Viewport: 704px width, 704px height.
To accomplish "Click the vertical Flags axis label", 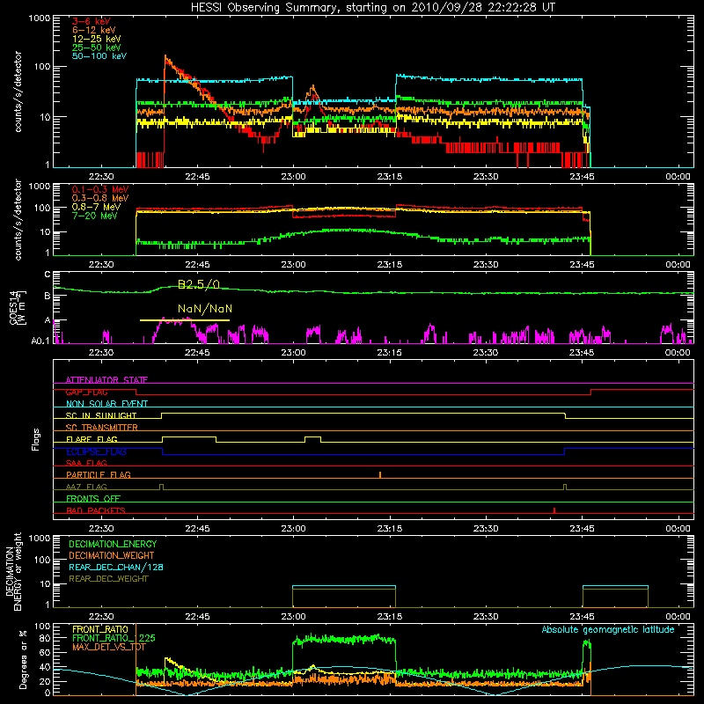I will pyautogui.click(x=35, y=439).
